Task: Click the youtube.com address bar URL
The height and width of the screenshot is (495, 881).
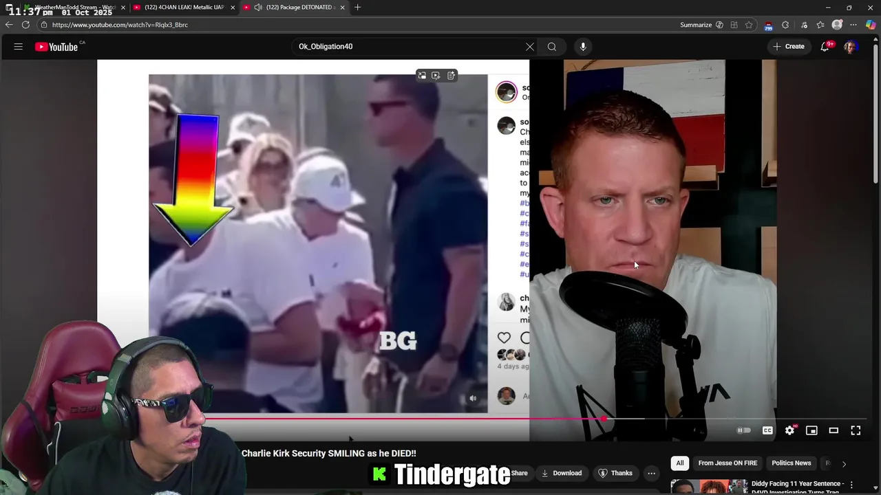Action: click(x=120, y=25)
